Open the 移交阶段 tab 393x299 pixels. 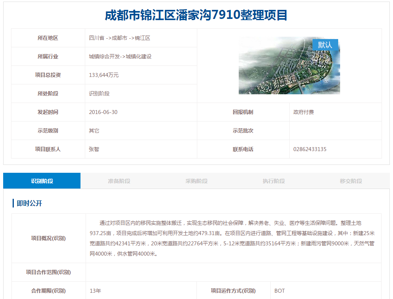click(351, 181)
